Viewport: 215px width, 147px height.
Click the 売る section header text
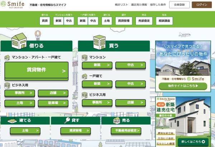coord(126,120)
